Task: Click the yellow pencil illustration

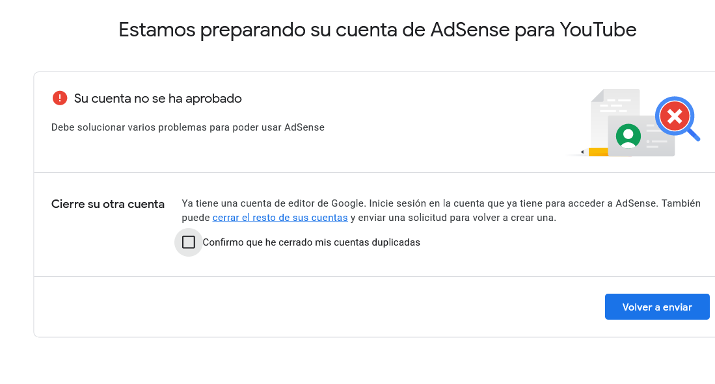Action: point(594,152)
